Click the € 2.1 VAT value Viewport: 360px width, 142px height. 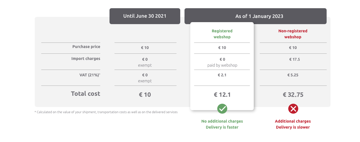point(222,75)
